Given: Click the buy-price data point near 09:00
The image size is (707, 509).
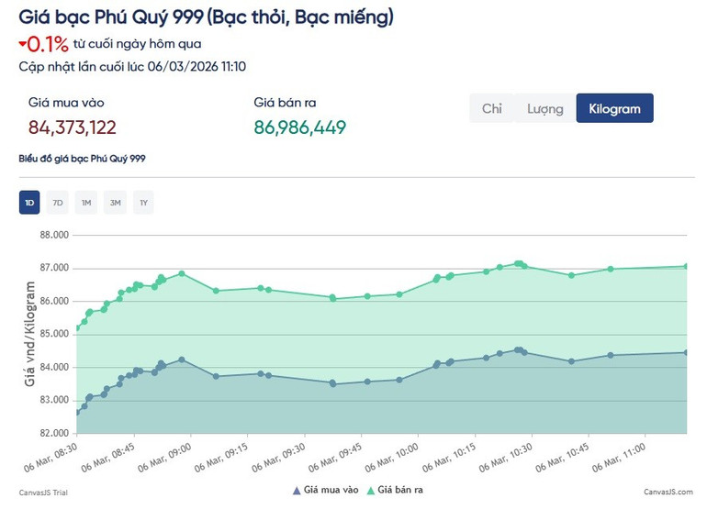Looking at the screenshot, I should (x=182, y=360).
